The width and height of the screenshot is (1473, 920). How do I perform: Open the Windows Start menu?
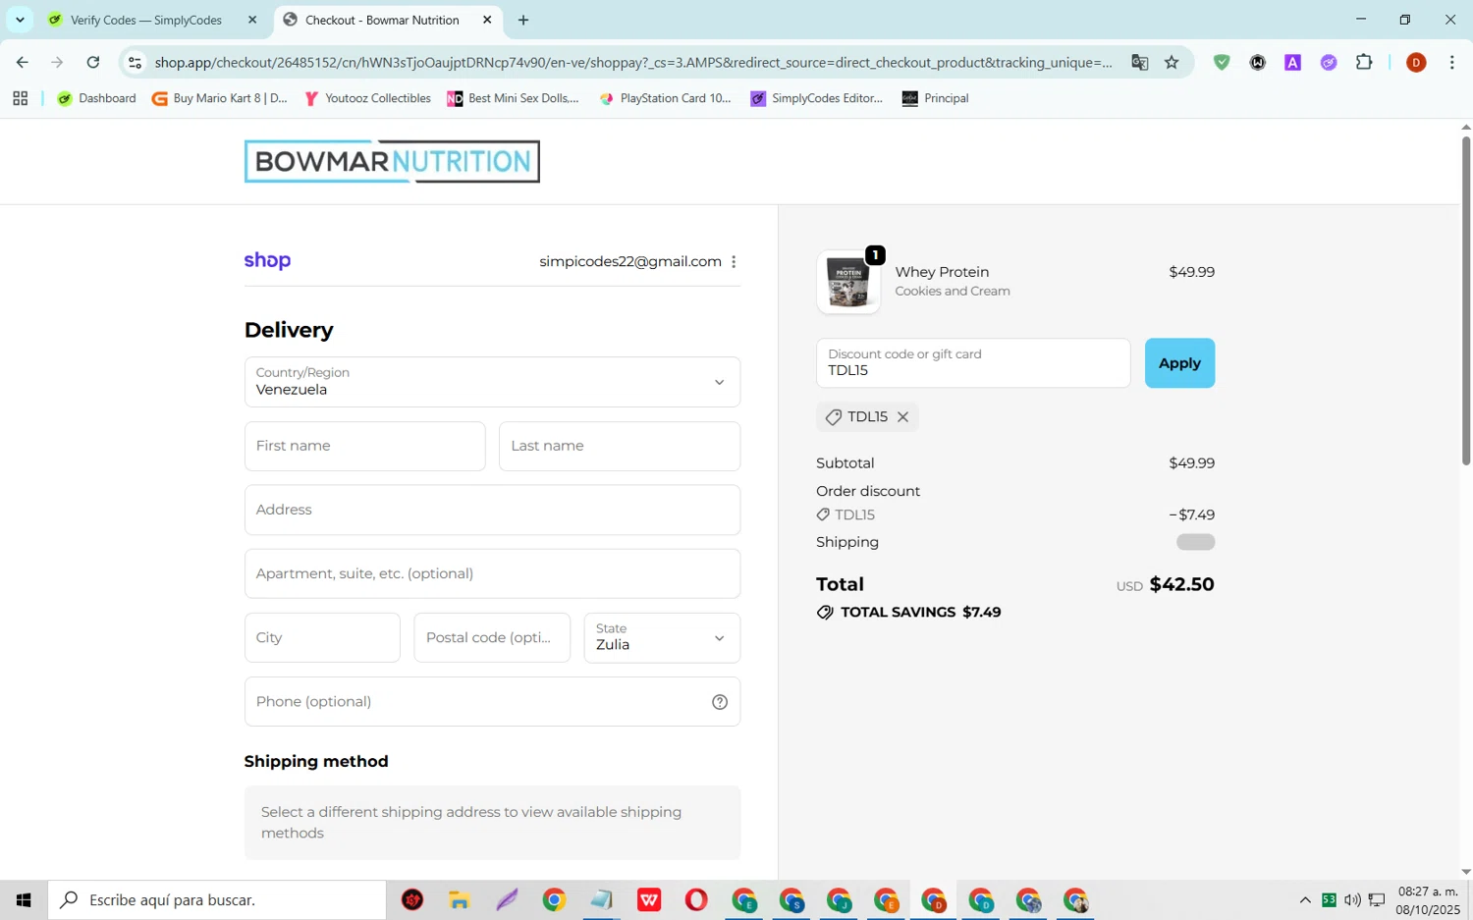click(24, 899)
